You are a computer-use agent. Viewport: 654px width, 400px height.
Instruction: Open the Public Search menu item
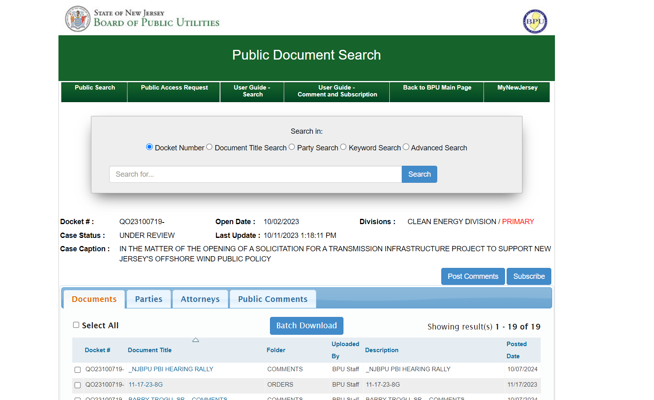(95, 92)
